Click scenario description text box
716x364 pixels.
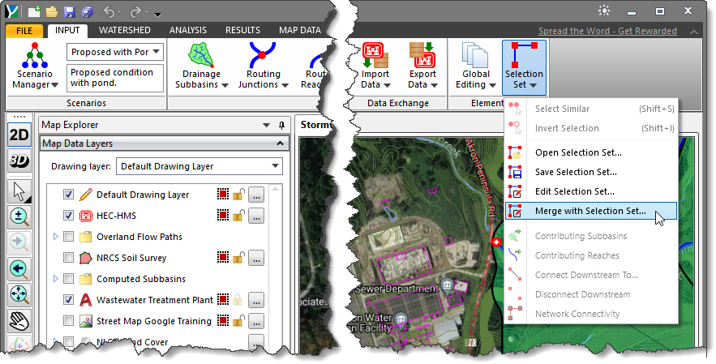pos(115,78)
